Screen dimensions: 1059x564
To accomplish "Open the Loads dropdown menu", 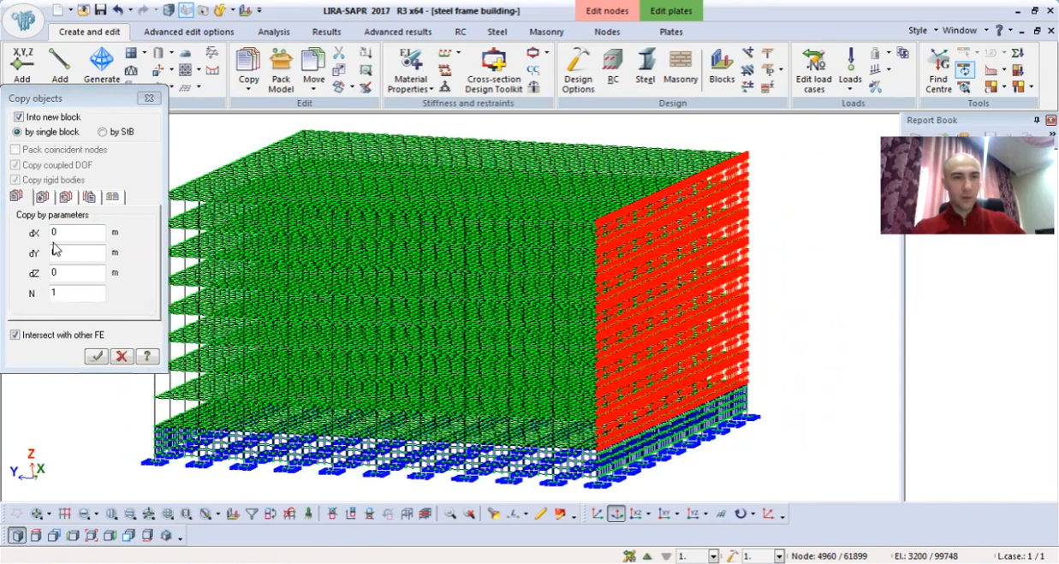I will [x=850, y=89].
